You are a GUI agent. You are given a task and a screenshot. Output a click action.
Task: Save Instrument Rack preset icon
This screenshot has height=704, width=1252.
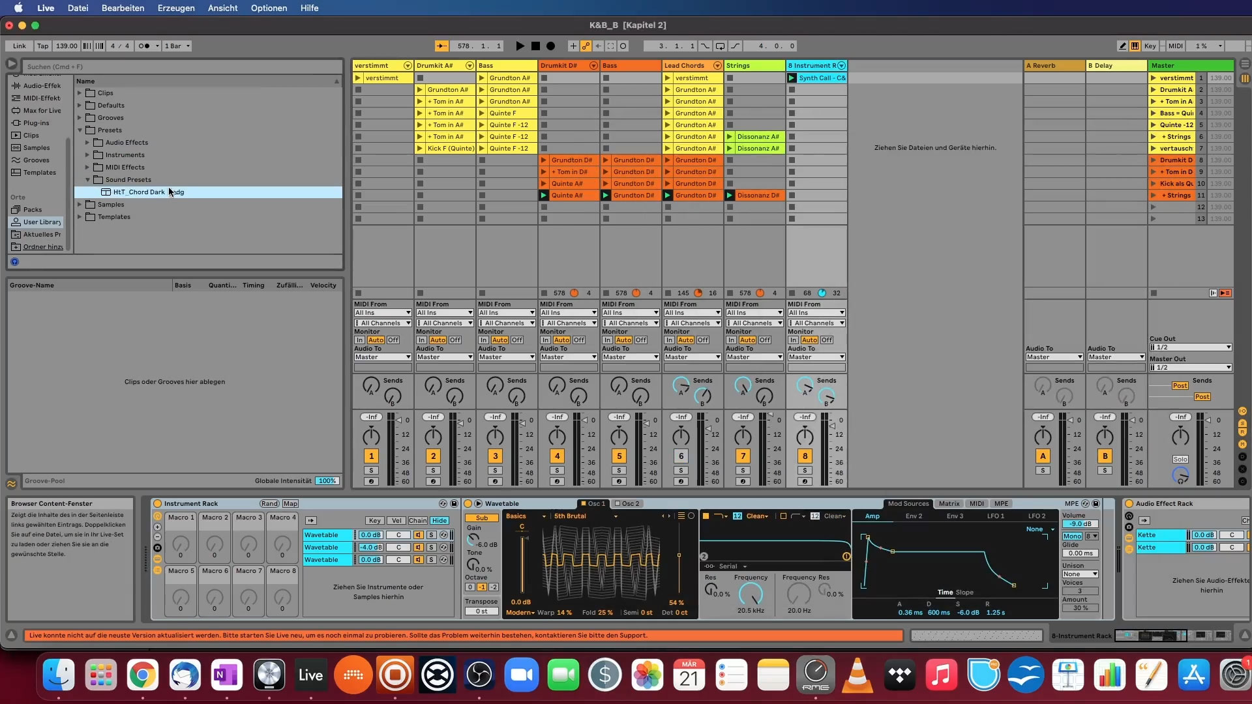point(454,503)
